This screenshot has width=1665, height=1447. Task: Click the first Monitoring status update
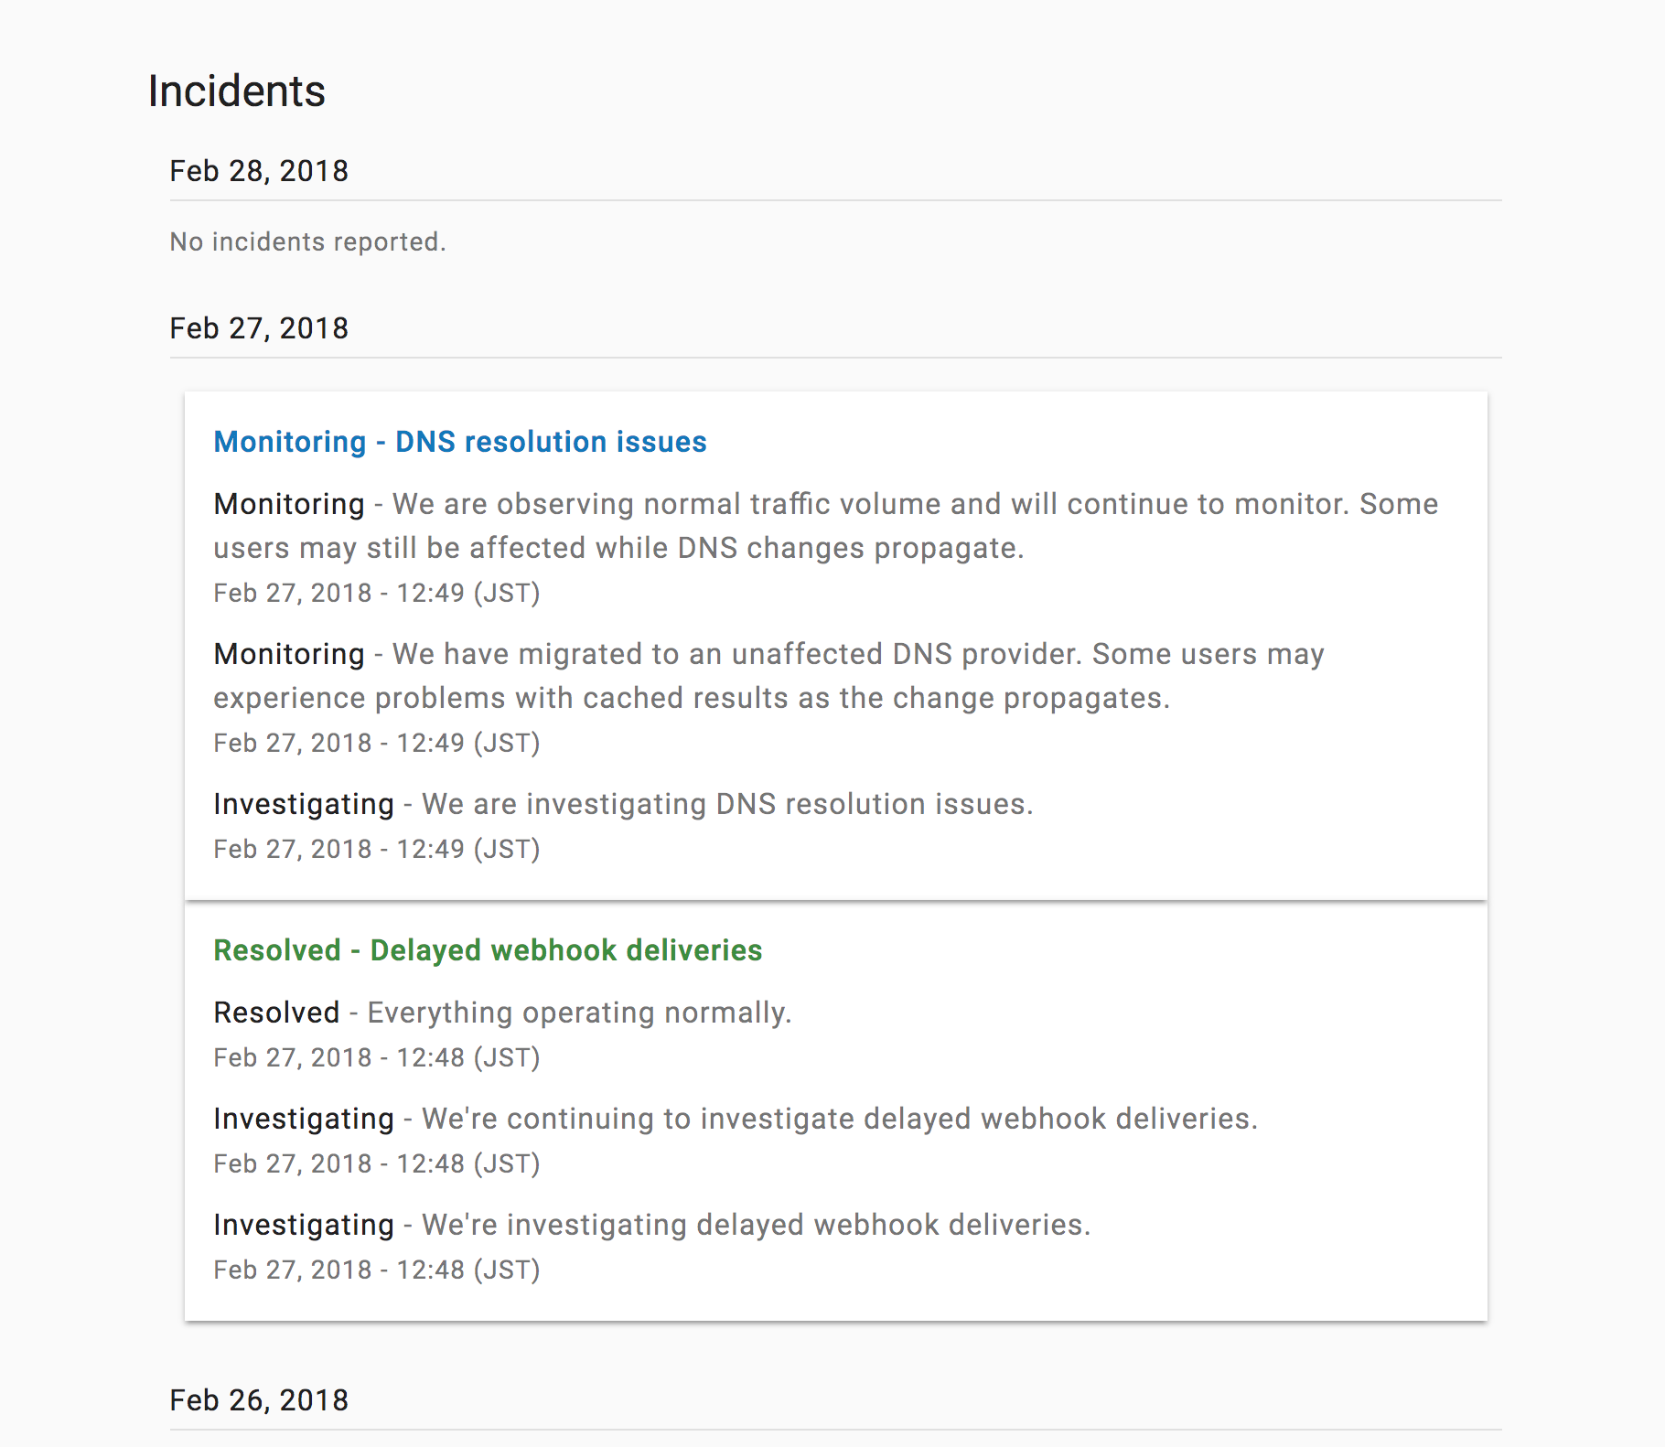pos(823,525)
